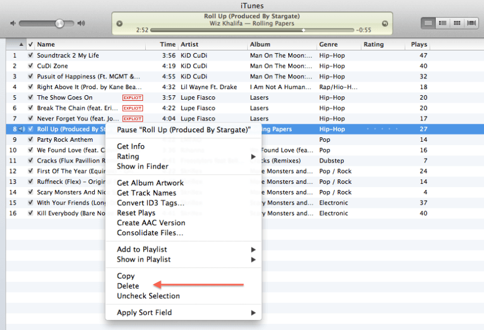Viewport: 484px width, 330px height.
Task: Expand the Show in Playlist submenu
Action: tap(253, 259)
